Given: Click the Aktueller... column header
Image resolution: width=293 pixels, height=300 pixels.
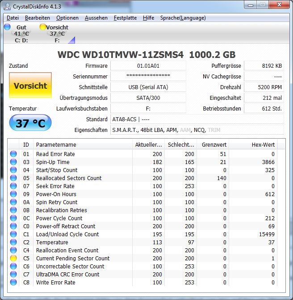Looking at the screenshot, I should pos(148,144).
